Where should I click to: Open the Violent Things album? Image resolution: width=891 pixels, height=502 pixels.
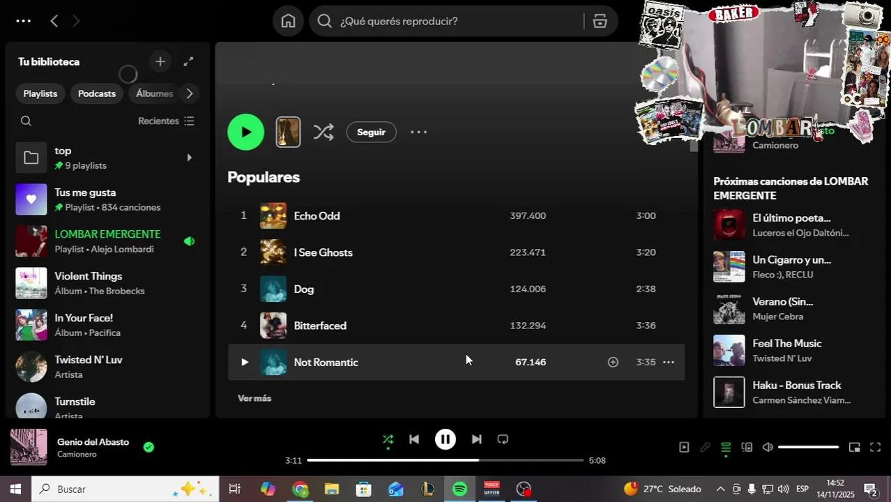point(107,283)
